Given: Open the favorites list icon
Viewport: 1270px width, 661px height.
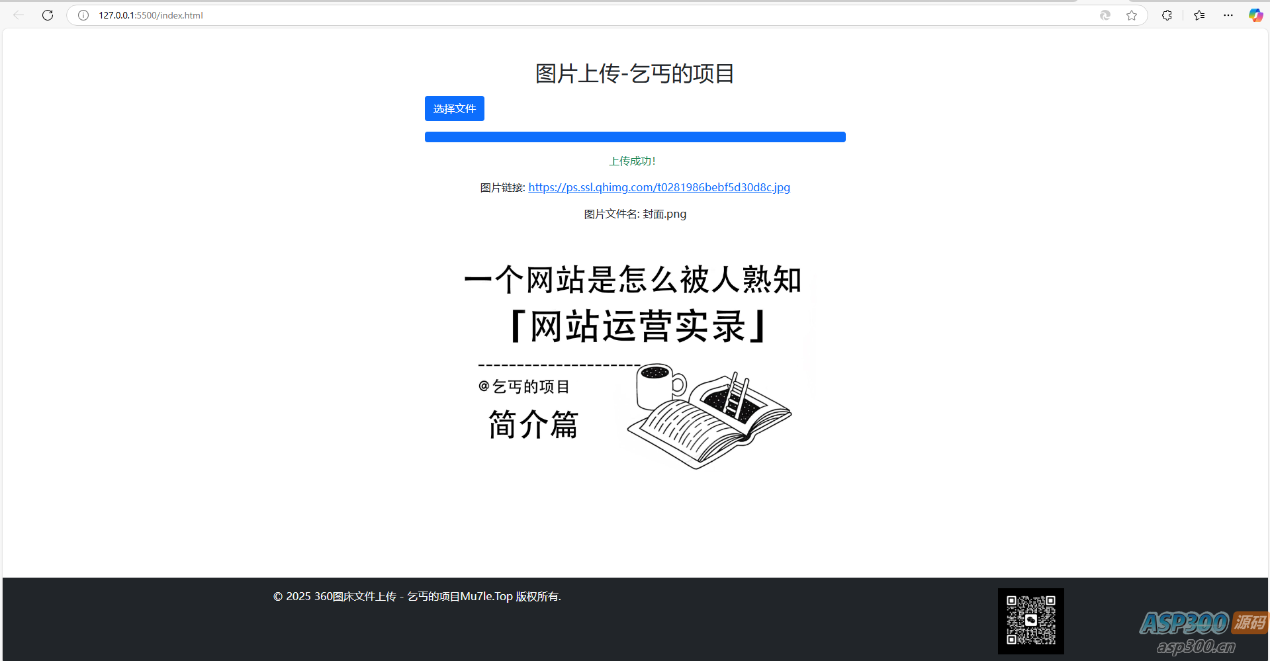Looking at the screenshot, I should coord(1199,15).
